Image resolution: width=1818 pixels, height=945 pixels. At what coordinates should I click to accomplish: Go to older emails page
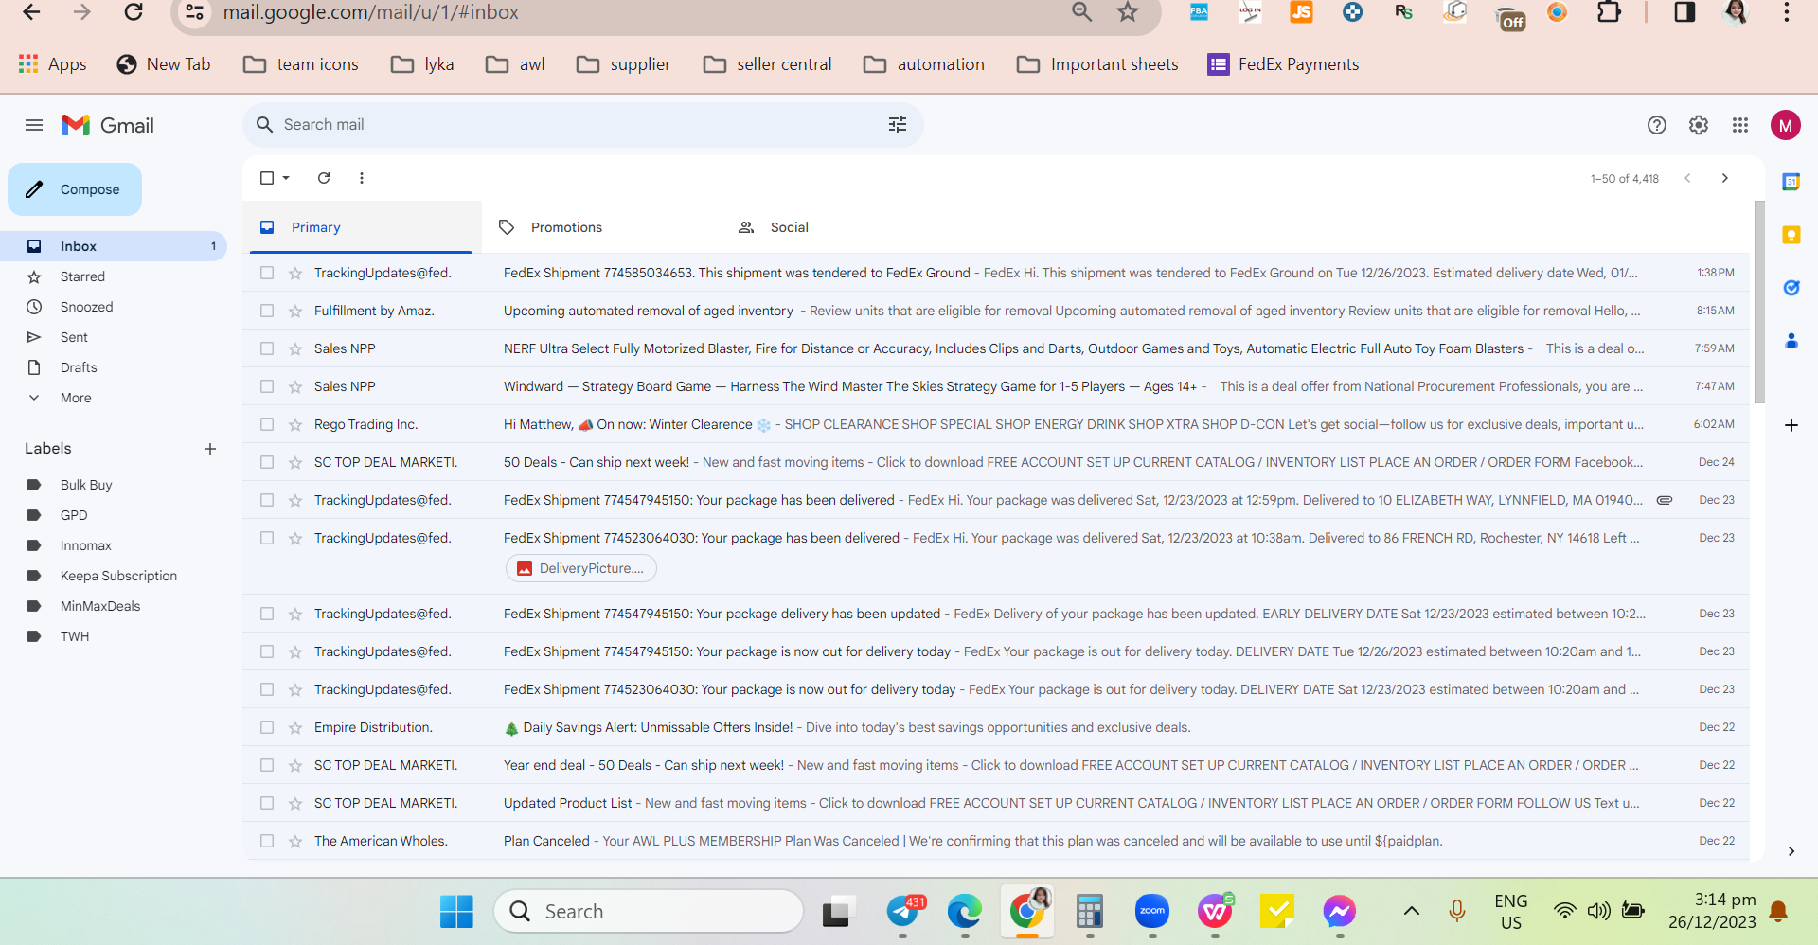click(x=1725, y=178)
